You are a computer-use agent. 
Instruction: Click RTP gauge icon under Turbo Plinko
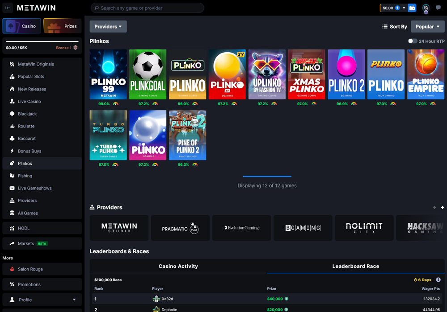coord(115,164)
